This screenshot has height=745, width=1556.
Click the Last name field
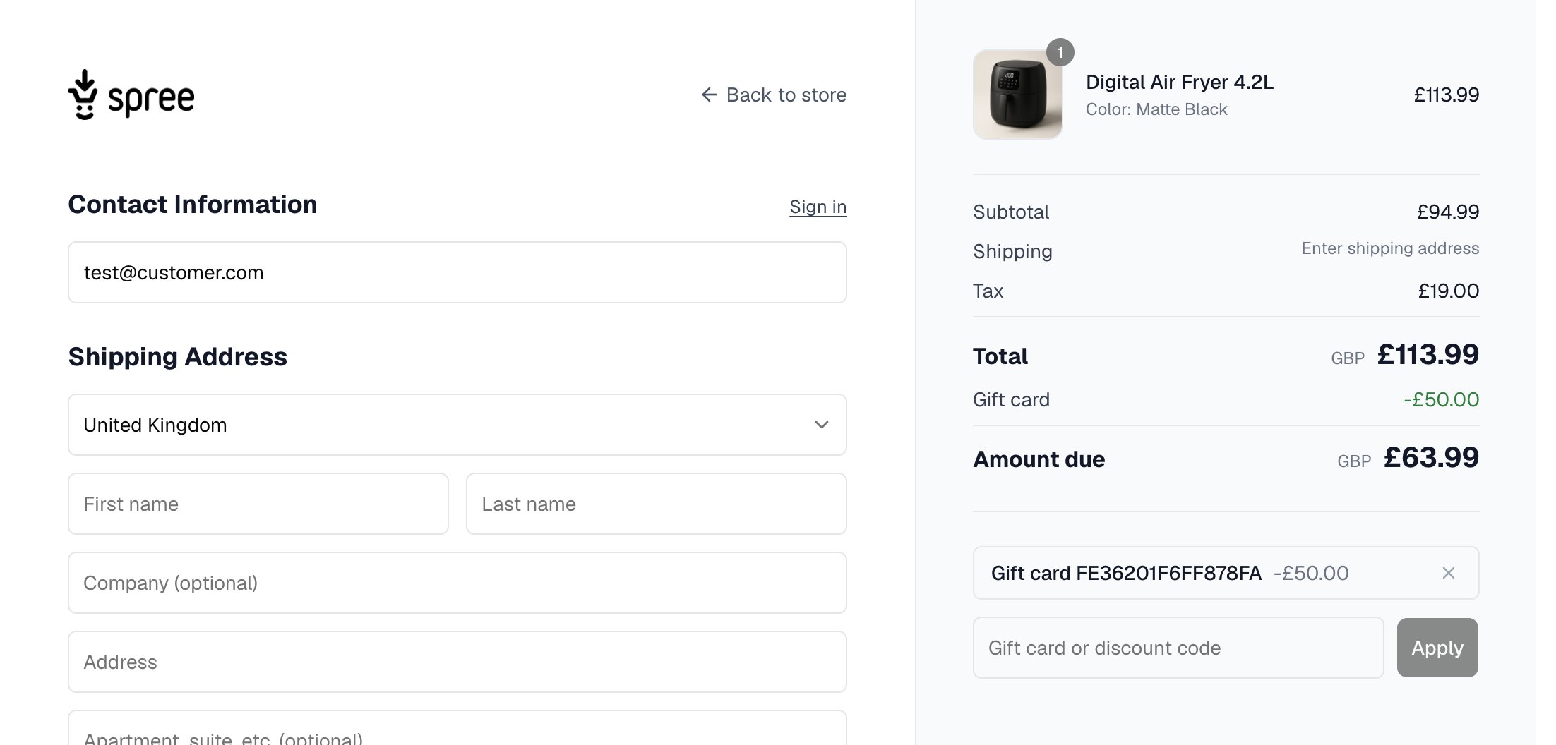tap(657, 504)
